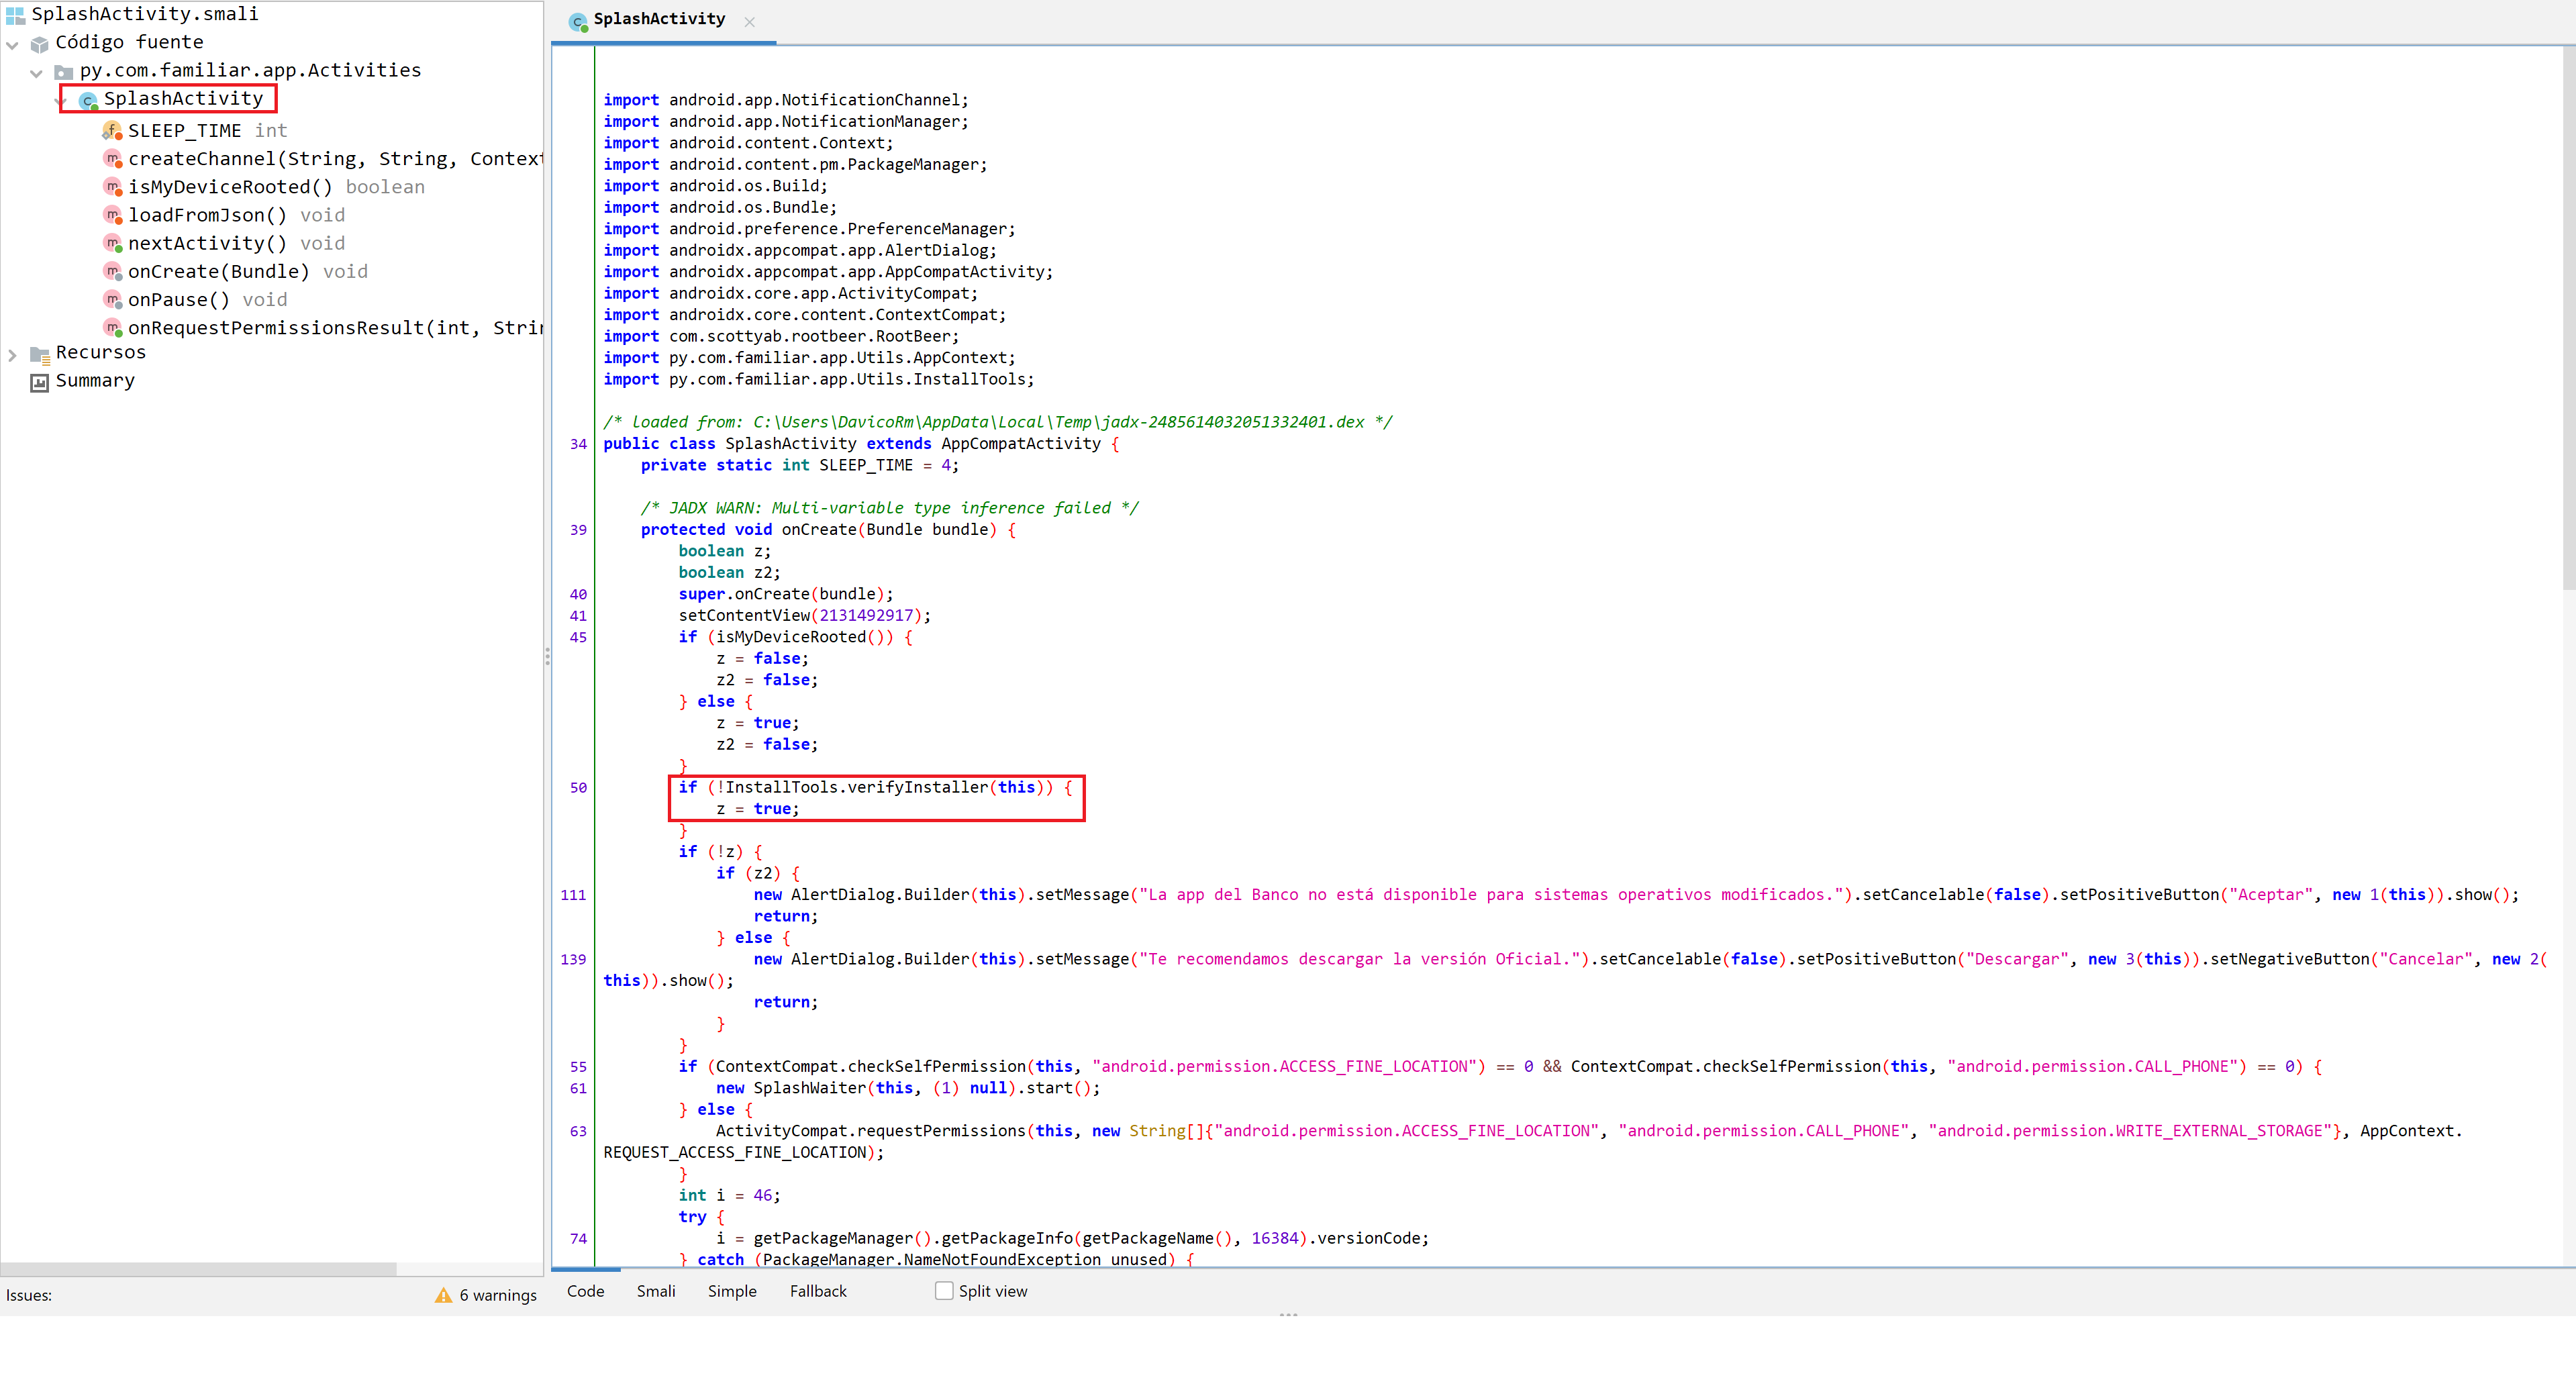
Task: Select SLEEP_TIME int in the tree
Action: 207,131
